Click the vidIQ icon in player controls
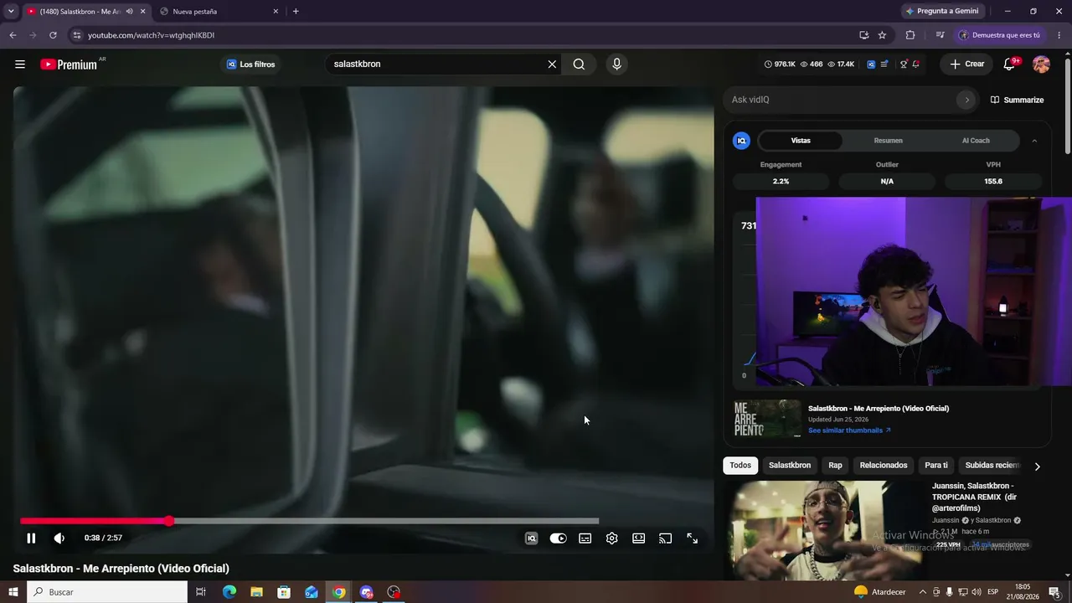Image resolution: width=1072 pixels, height=603 pixels. (531, 539)
